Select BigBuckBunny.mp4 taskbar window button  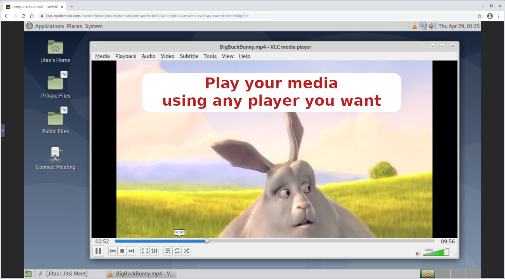coord(141,274)
